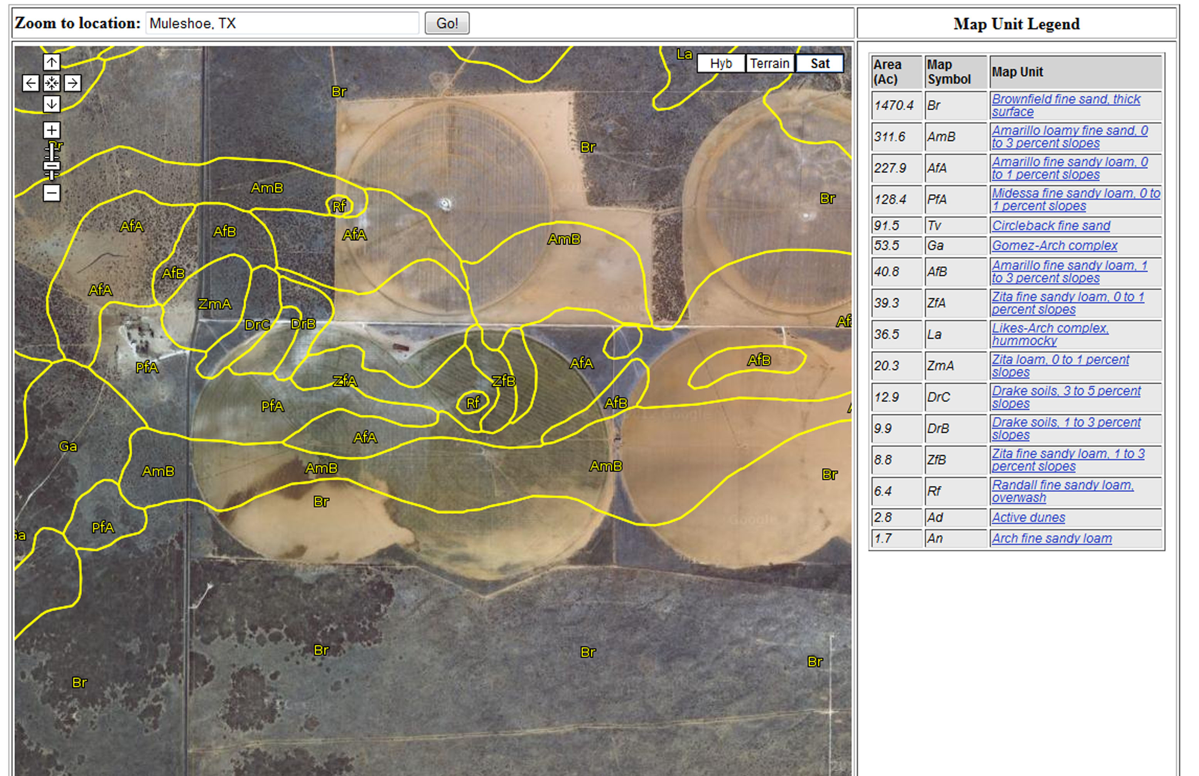Screen dimensions: 1199x776
Task: Click the zoom level slider handle
Action: click(51, 166)
